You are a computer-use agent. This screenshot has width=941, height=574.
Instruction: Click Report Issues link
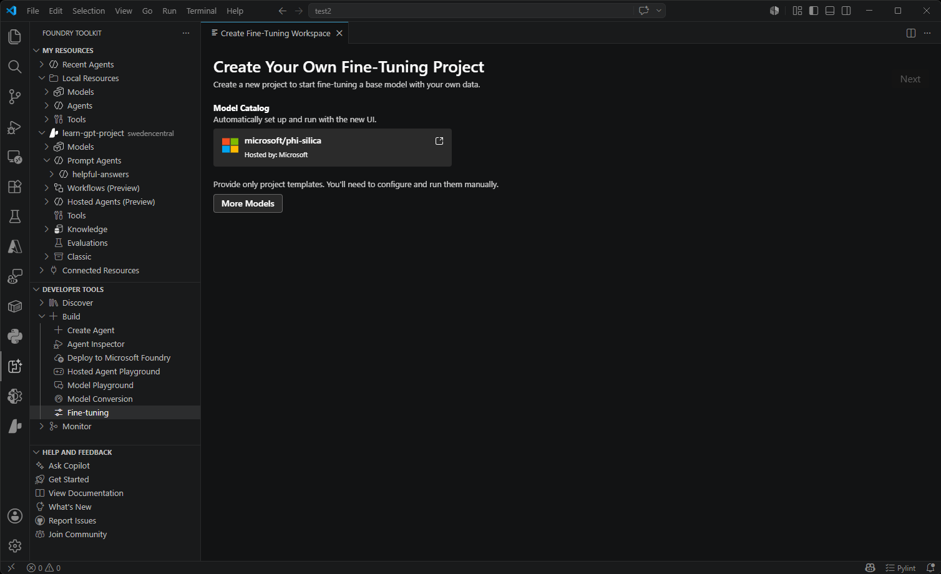tap(72, 520)
